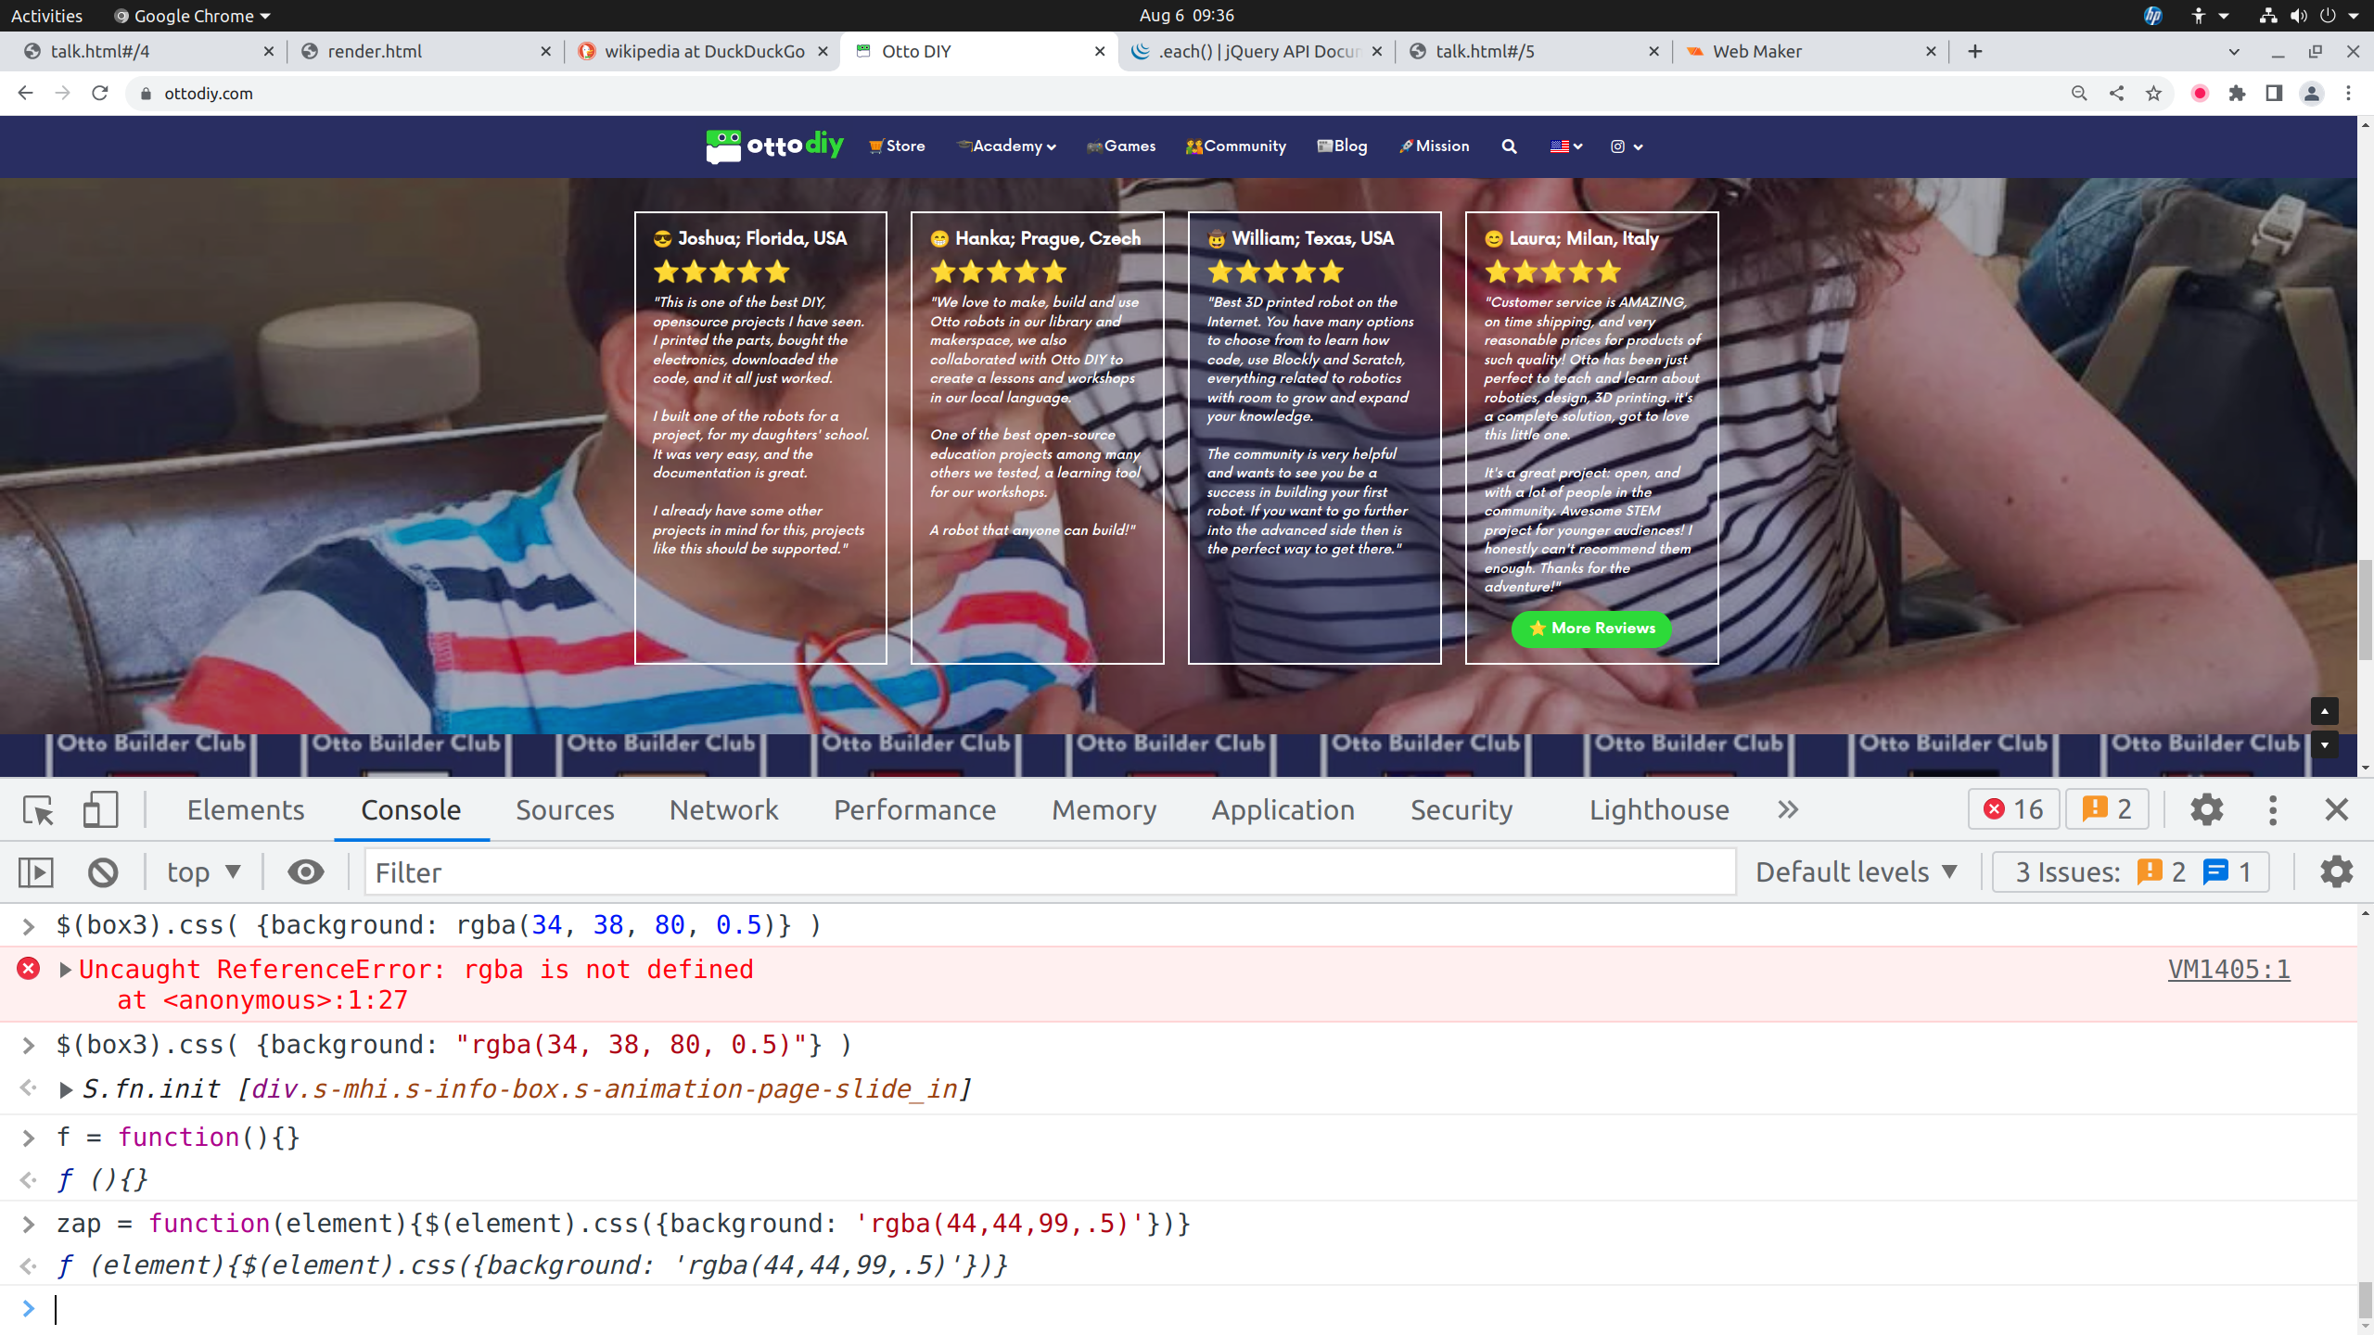Show the console sidebar panel
The width and height of the screenshot is (2374, 1335).
[36, 872]
